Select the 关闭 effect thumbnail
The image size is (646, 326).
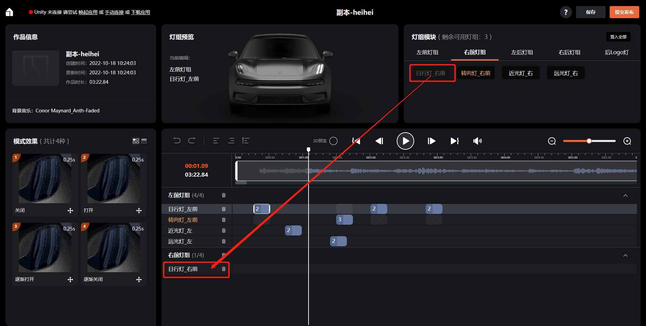(45, 179)
